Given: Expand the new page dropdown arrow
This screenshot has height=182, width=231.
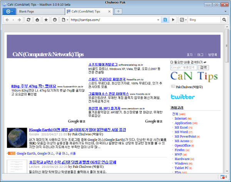Looking at the screenshot, I should tap(67, 20).
